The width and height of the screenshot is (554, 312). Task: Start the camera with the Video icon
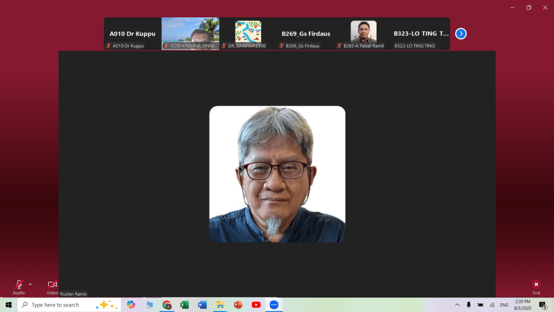(x=52, y=285)
